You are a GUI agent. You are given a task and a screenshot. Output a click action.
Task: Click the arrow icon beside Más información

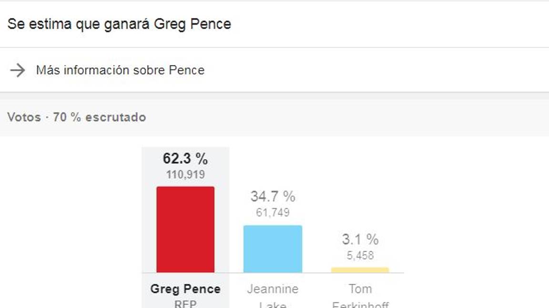coord(17,70)
